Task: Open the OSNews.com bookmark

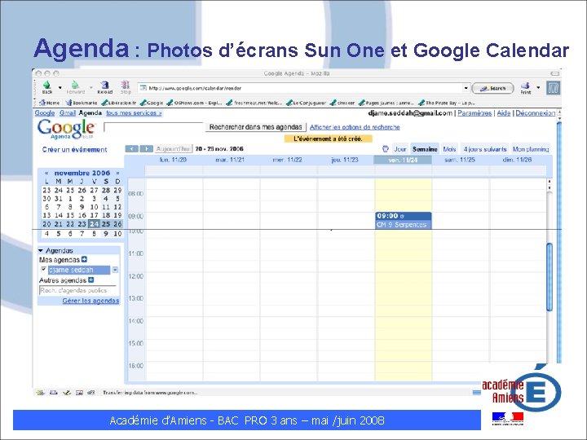Action: (x=194, y=103)
